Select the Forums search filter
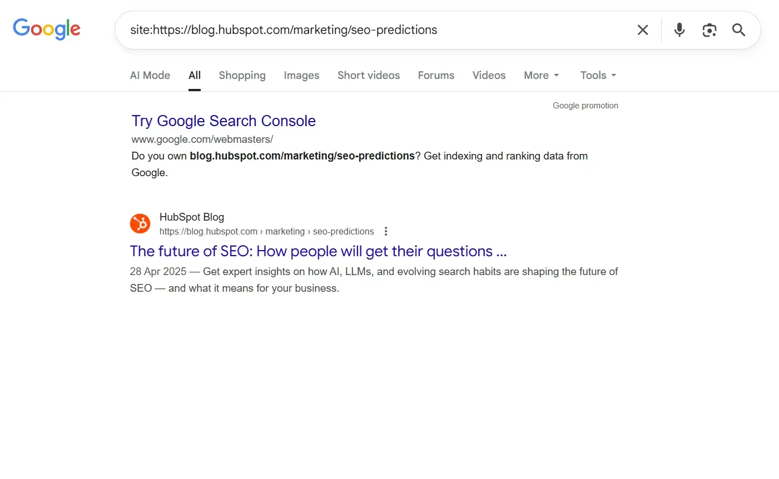This screenshot has width=779, height=479. [436, 75]
